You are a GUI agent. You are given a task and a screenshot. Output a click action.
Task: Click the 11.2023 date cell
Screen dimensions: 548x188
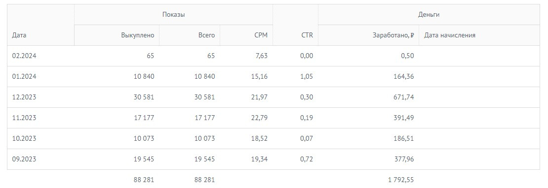(24, 118)
